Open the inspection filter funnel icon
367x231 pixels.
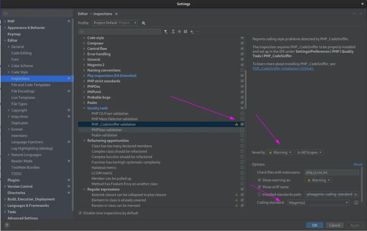pos(165,32)
